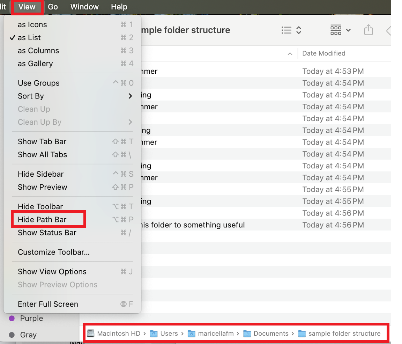Choose Show Preview
The image size is (402, 344).
[72, 187]
